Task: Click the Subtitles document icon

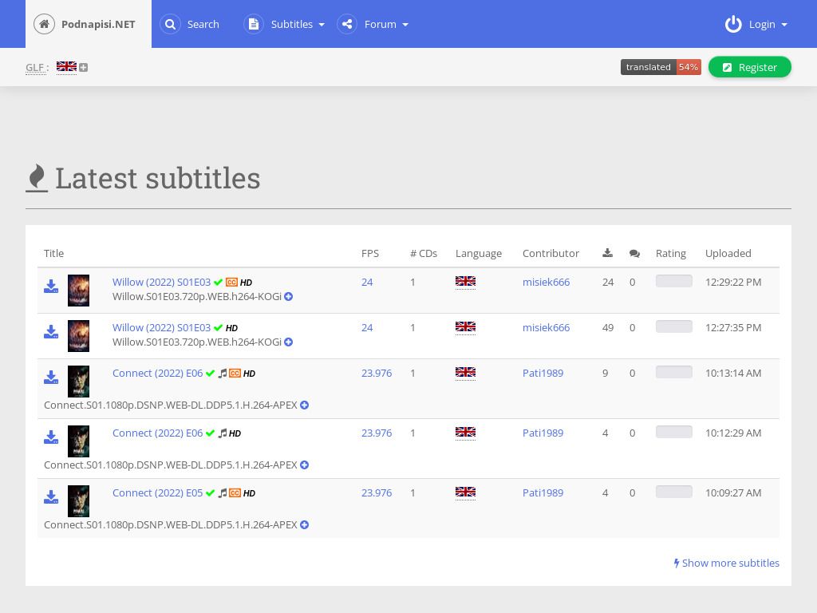Action: 254,24
